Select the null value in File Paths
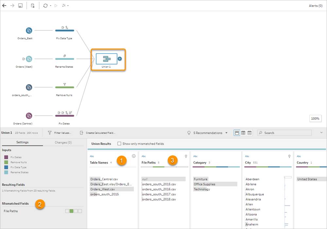 click(163, 179)
